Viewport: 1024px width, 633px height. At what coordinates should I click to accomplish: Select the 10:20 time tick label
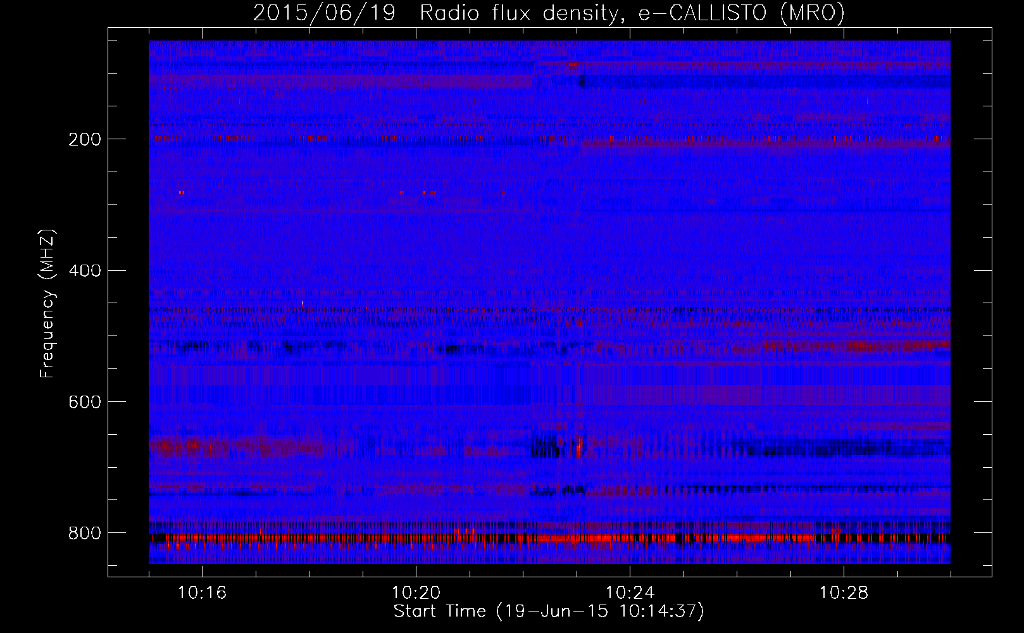click(416, 592)
